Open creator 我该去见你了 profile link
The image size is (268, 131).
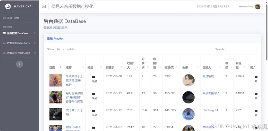211,93
